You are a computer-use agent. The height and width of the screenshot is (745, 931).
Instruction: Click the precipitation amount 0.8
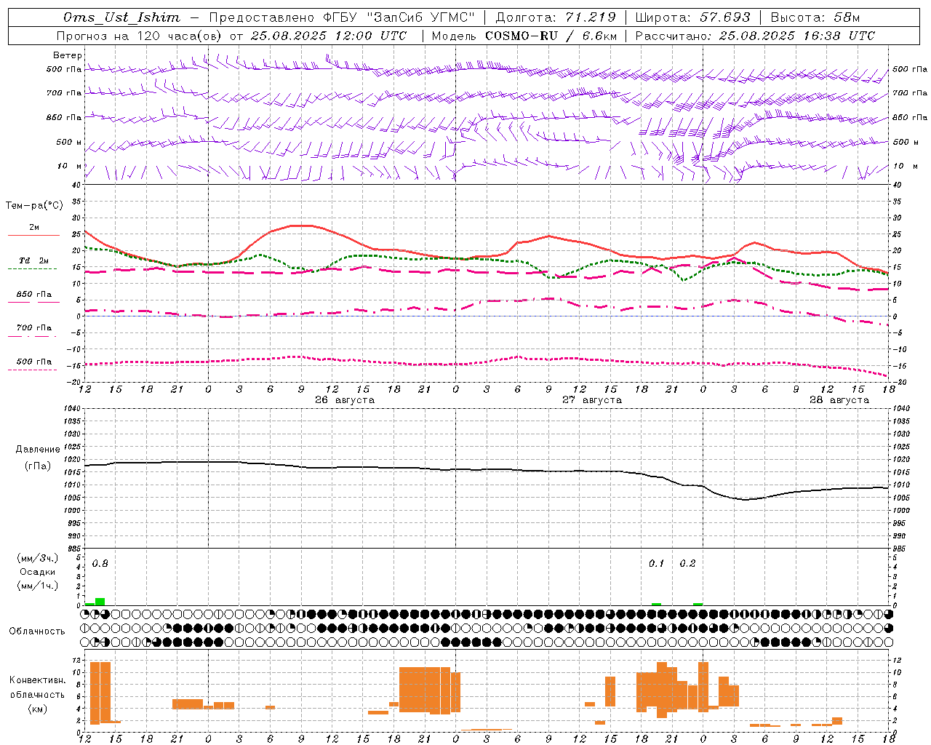[100, 564]
